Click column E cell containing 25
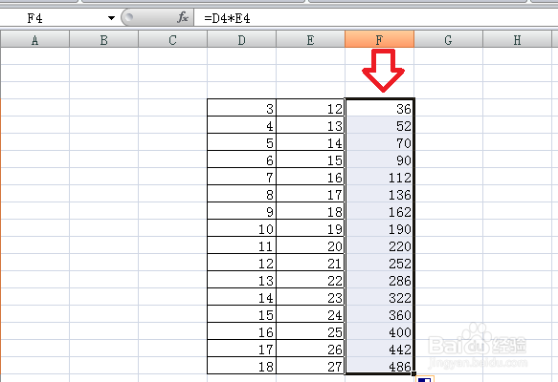Screen dimensions: 558x382 (x=310, y=331)
